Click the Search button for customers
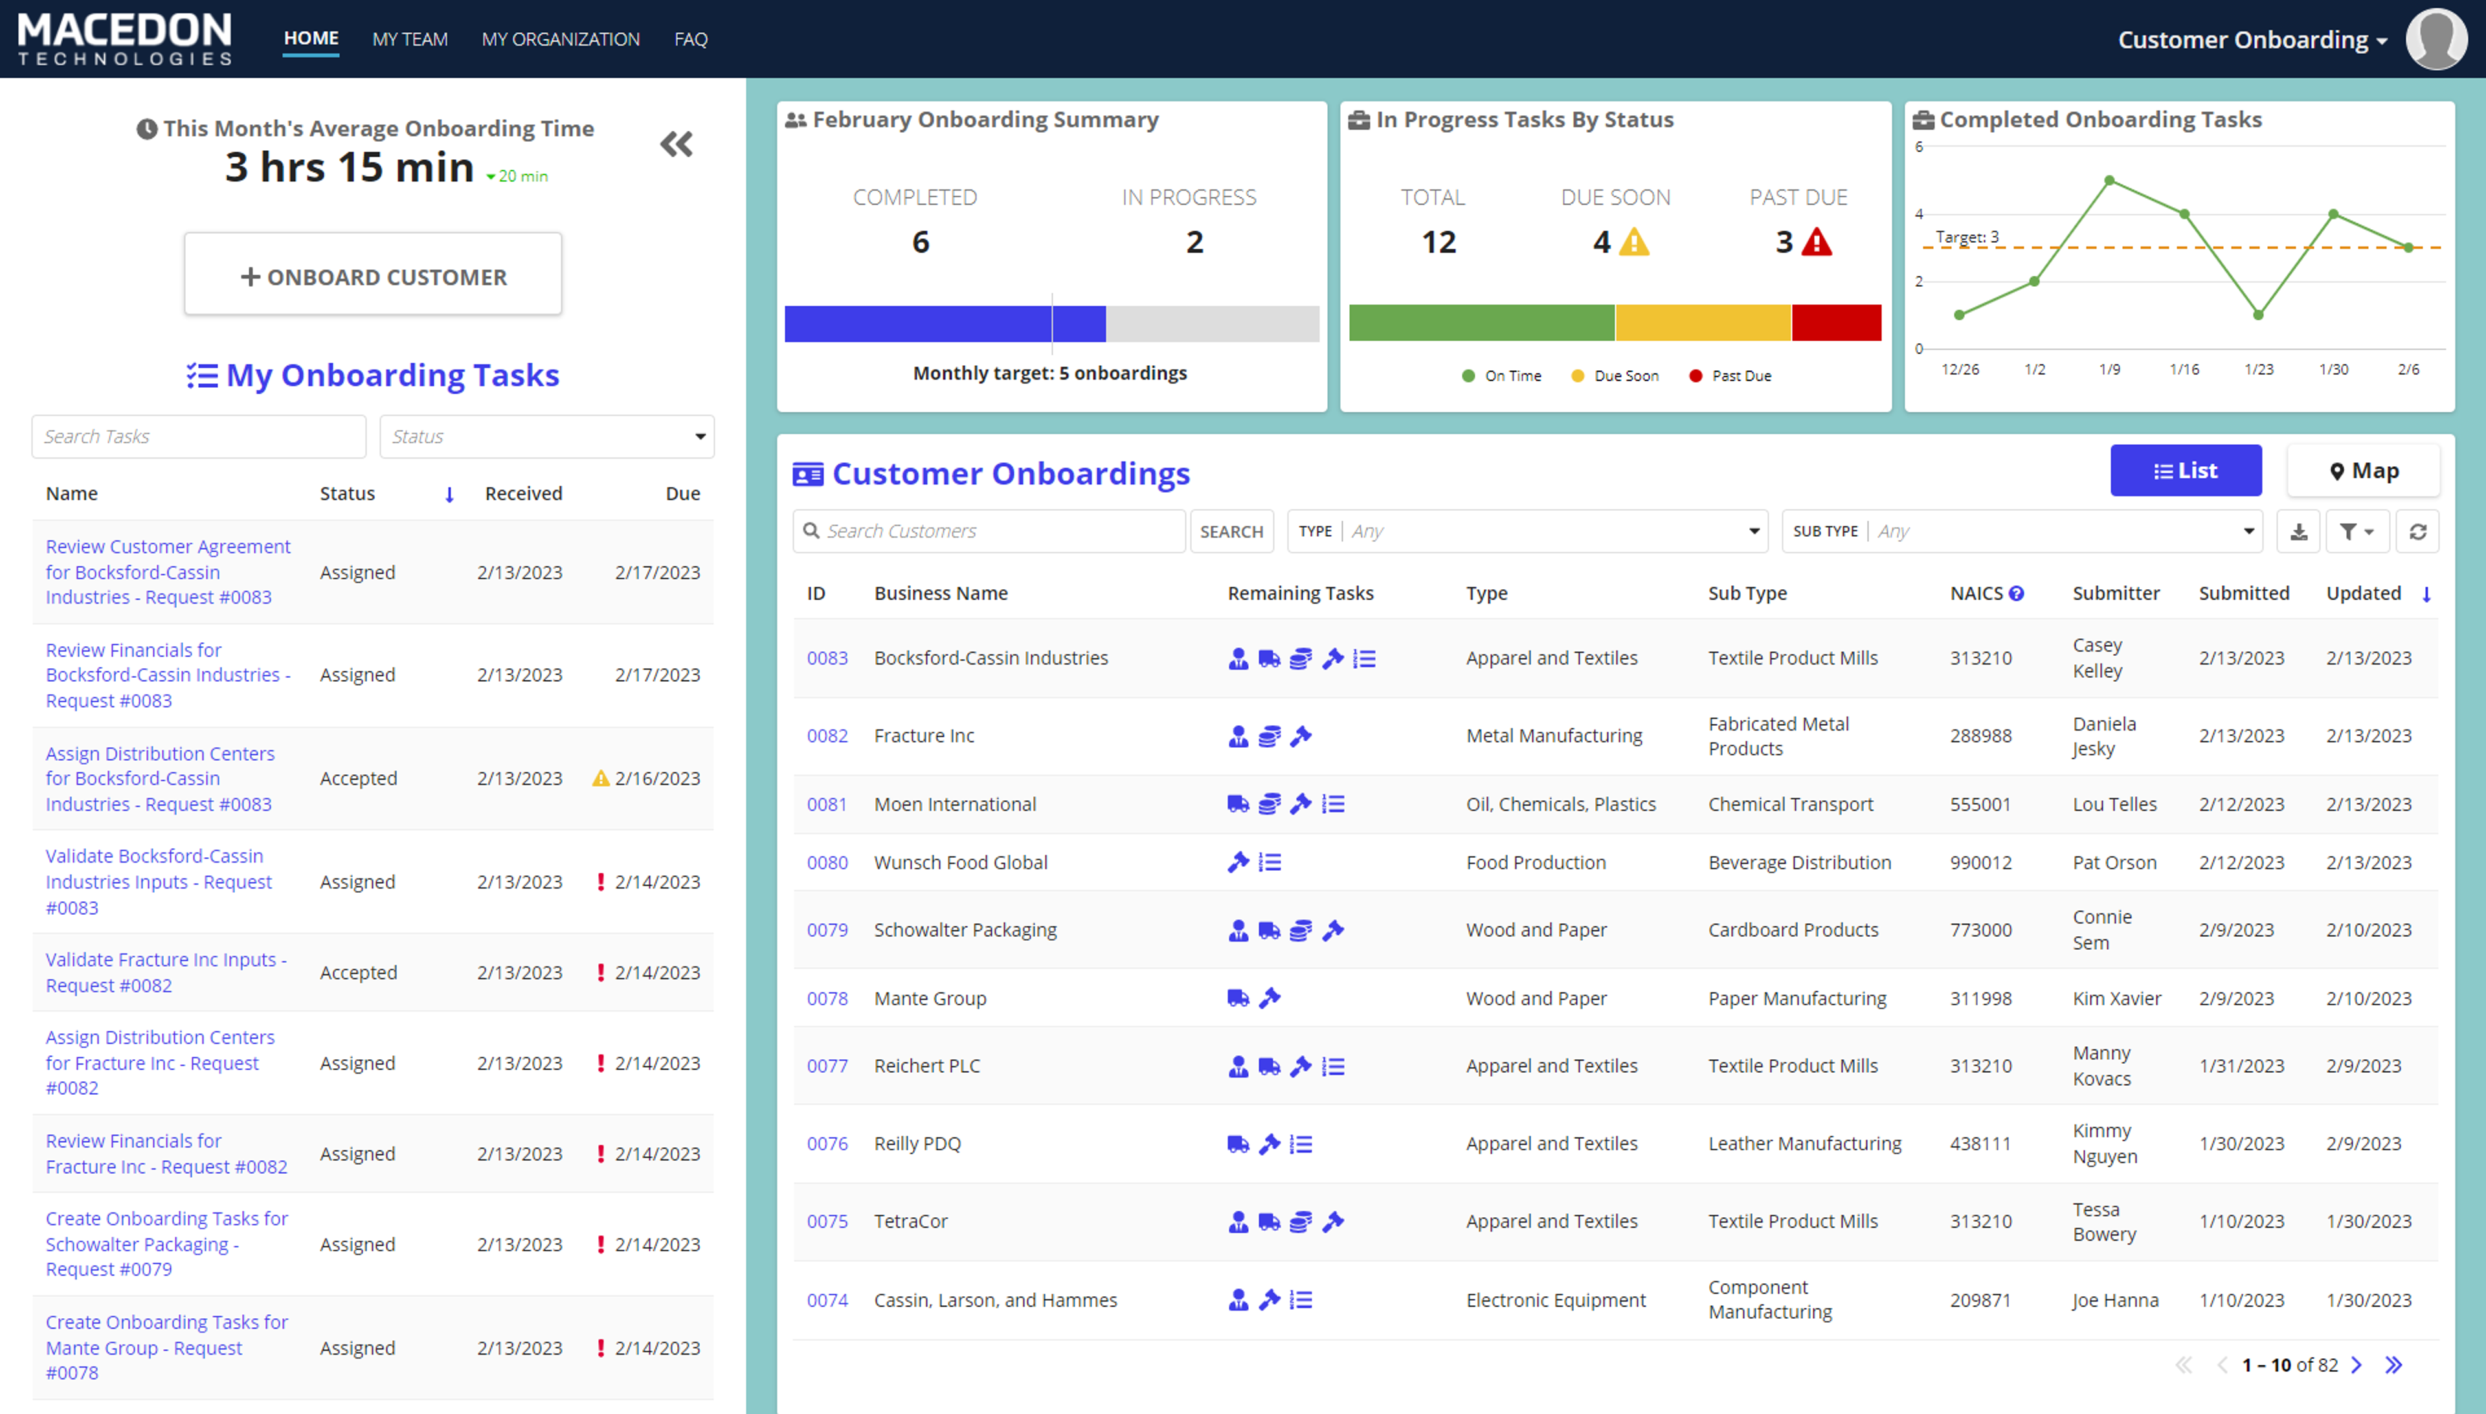This screenshot has width=2486, height=1414. click(x=1231, y=531)
